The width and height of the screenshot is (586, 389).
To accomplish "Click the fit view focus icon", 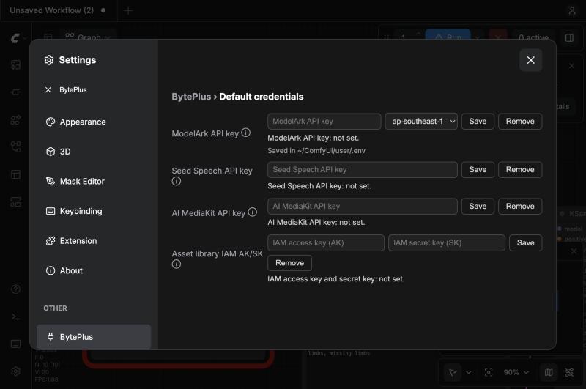I will (489, 372).
